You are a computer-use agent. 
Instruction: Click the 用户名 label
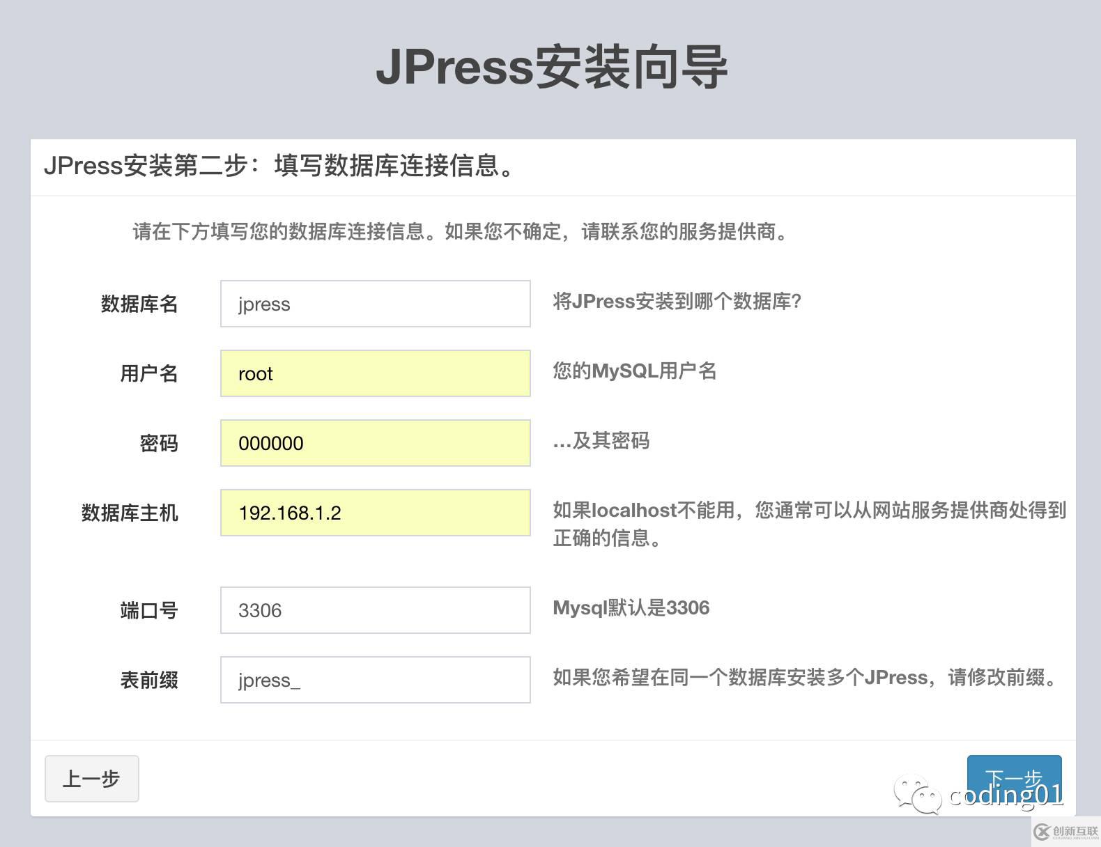tap(149, 373)
